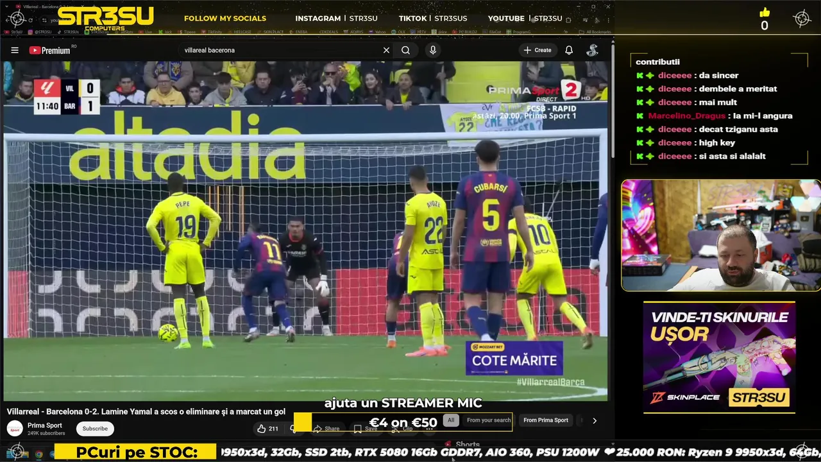Screen dimensions: 821x462
Task: Open the All Bookmarks folder
Action: click(594, 31)
